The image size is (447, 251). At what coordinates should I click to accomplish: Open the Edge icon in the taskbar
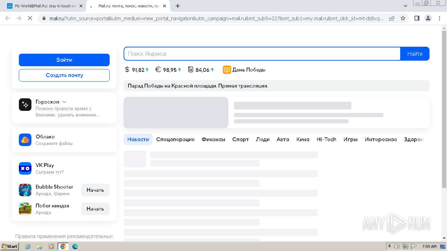(75, 246)
